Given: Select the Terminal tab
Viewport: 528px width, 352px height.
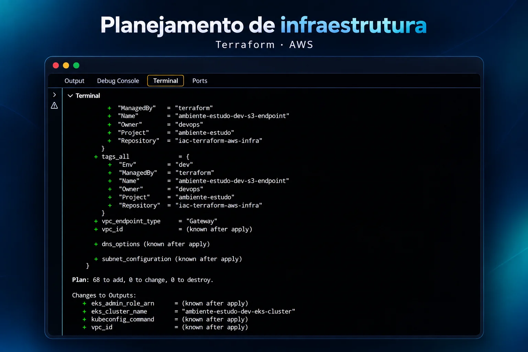Looking at the screenshot, I should (166, 81).
